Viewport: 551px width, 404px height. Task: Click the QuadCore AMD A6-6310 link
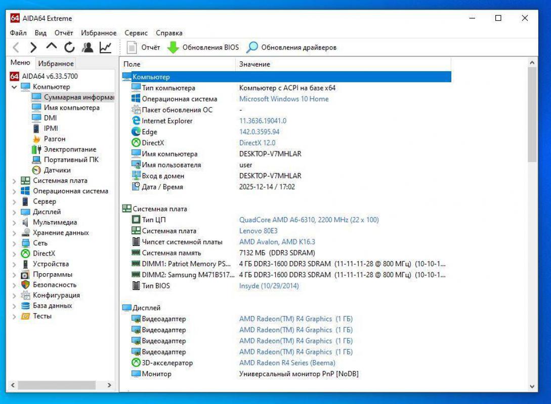309,220
